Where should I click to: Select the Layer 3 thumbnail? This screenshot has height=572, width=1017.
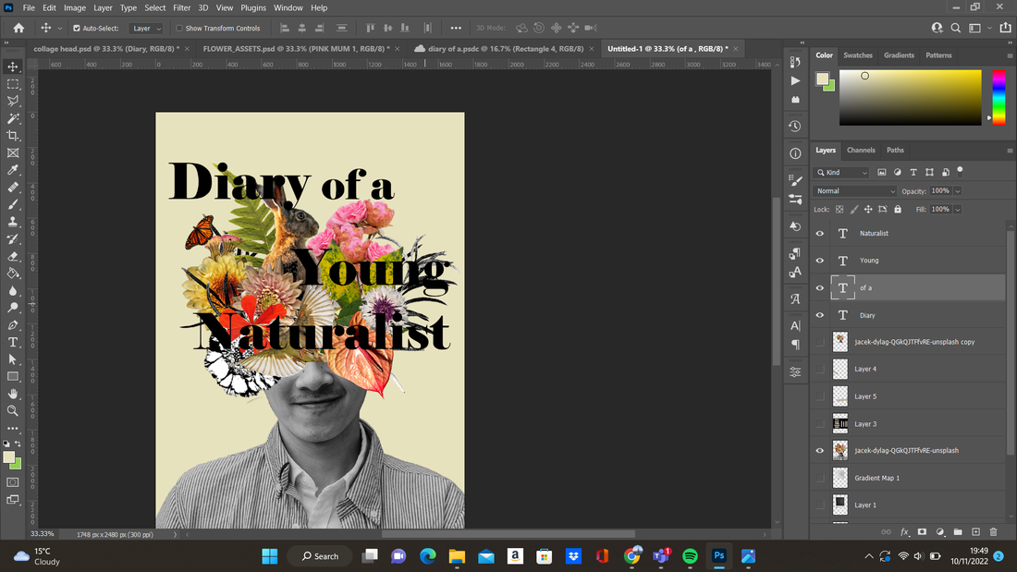[x=839, y=423]
